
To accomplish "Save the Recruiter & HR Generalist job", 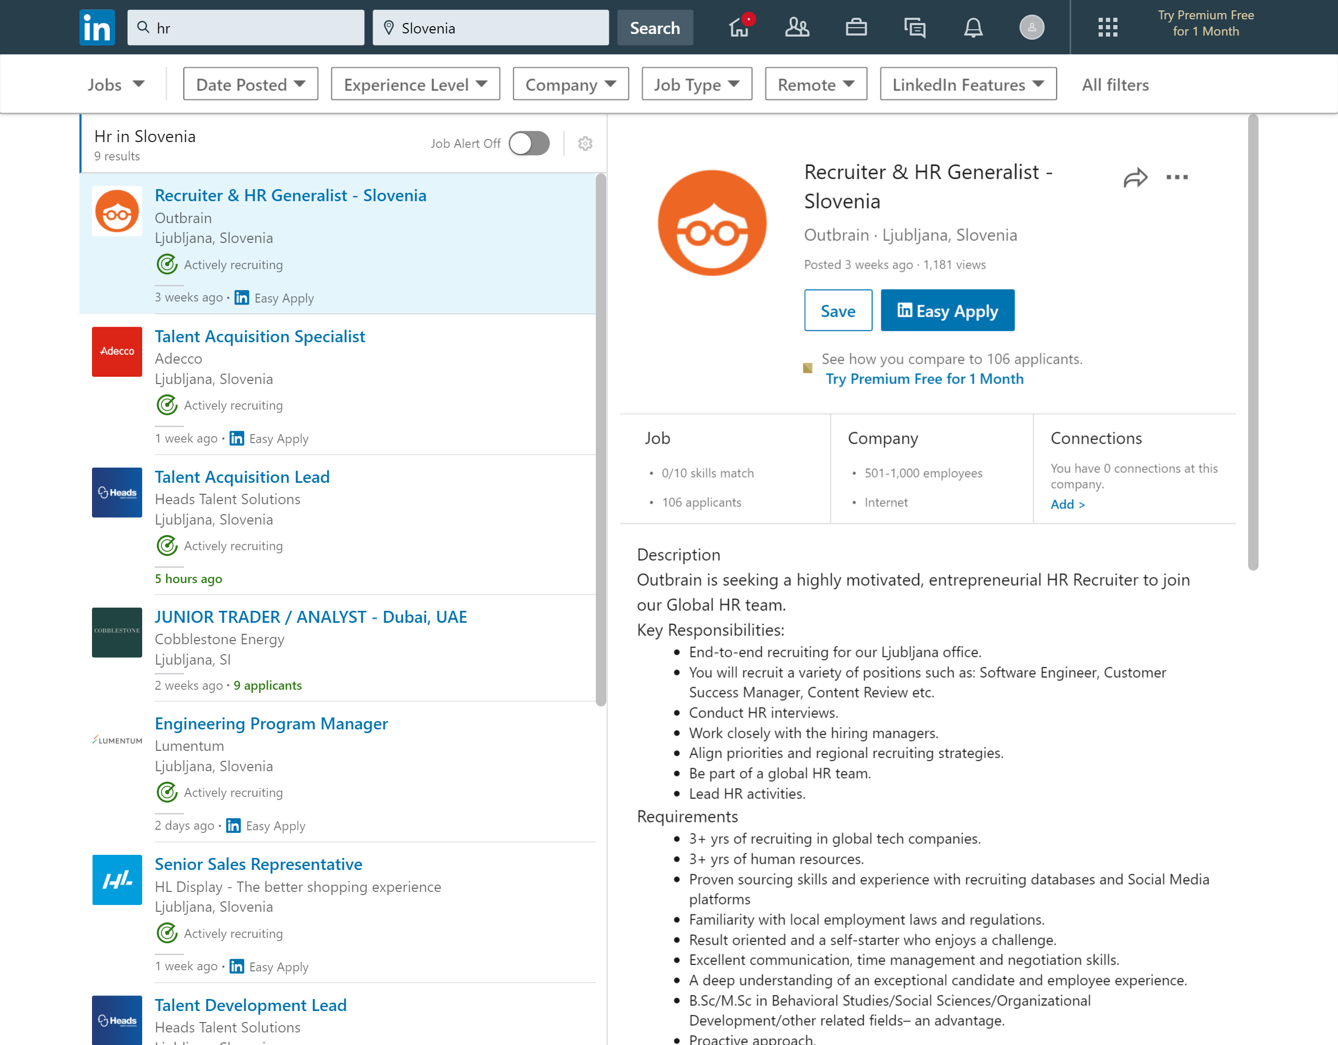I will click(x=837, y=310).
